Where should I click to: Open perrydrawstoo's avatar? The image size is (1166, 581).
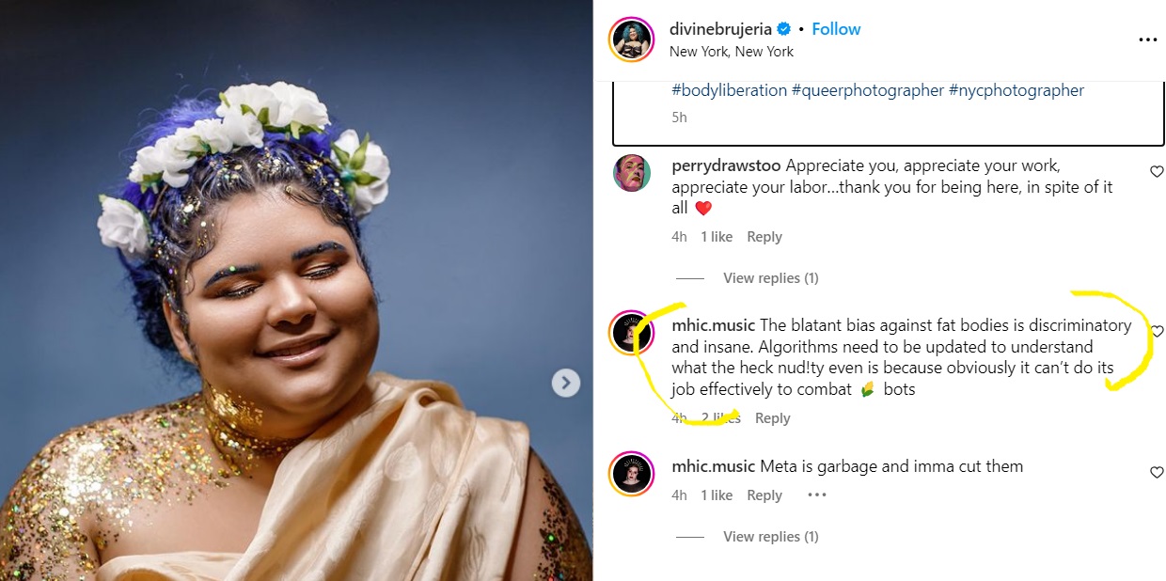click(632, 173)
